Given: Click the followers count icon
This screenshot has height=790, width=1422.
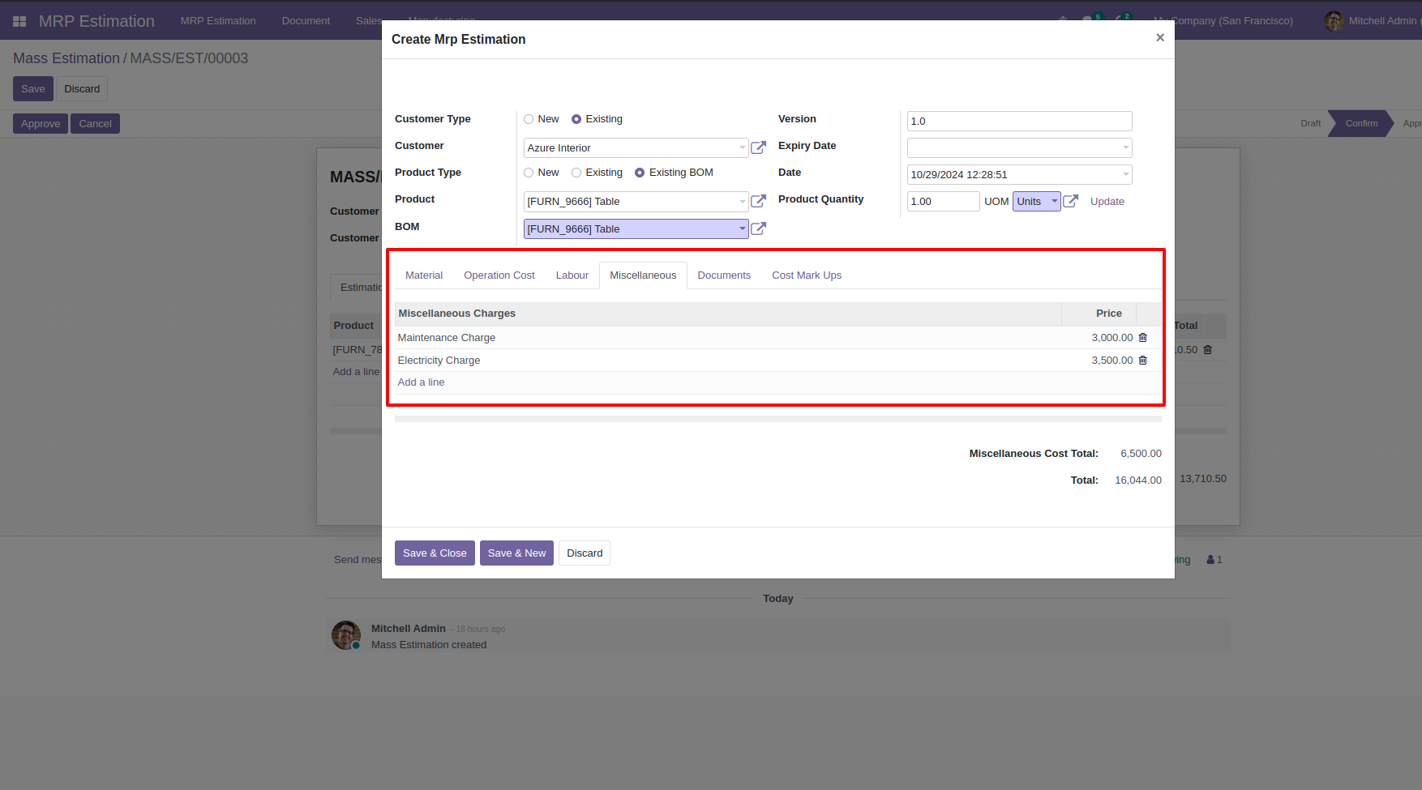Looking at the screenshot, I should 1214,560.
